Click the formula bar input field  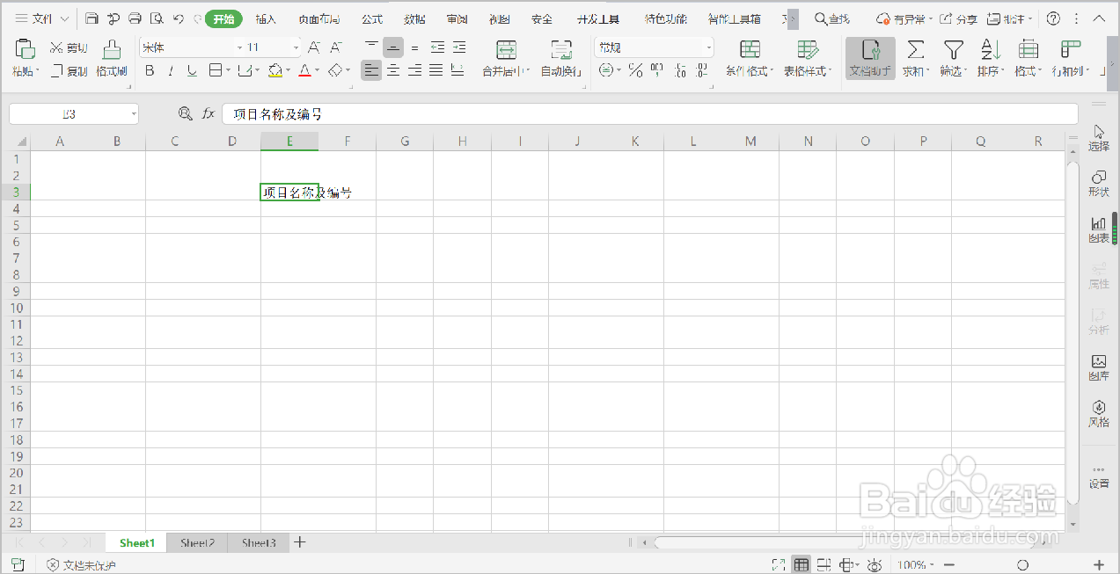[650, 114]
